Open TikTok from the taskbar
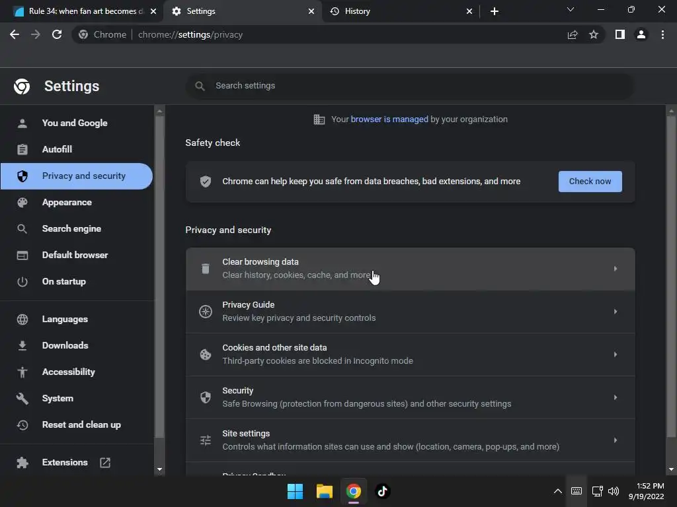The height and width of the screenshot is (507, 677). [383, 491]
